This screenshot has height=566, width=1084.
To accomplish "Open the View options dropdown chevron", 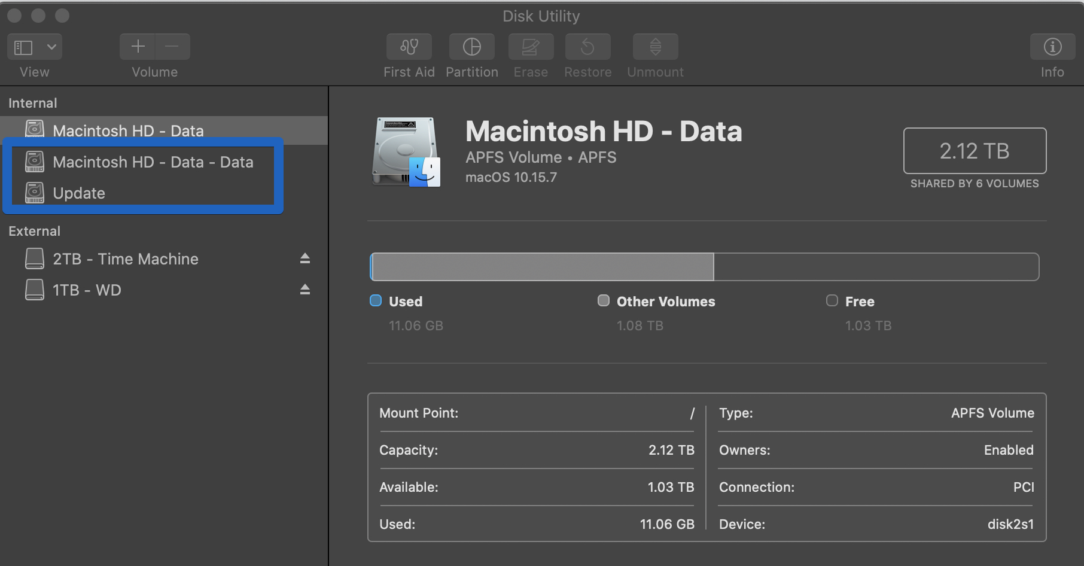I will (x=52, y=47).
